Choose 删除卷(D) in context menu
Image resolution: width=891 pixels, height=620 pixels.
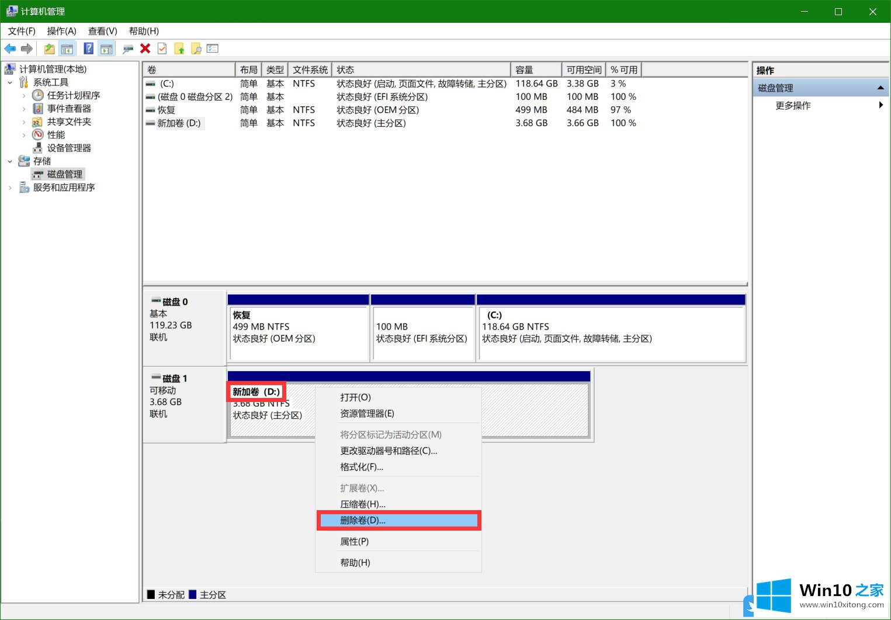click(398, 520)
